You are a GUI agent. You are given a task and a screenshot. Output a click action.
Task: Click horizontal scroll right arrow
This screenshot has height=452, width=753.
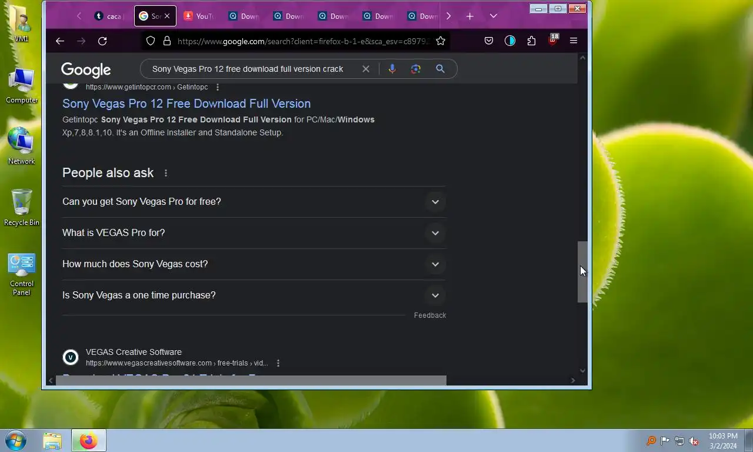[573, 381]
